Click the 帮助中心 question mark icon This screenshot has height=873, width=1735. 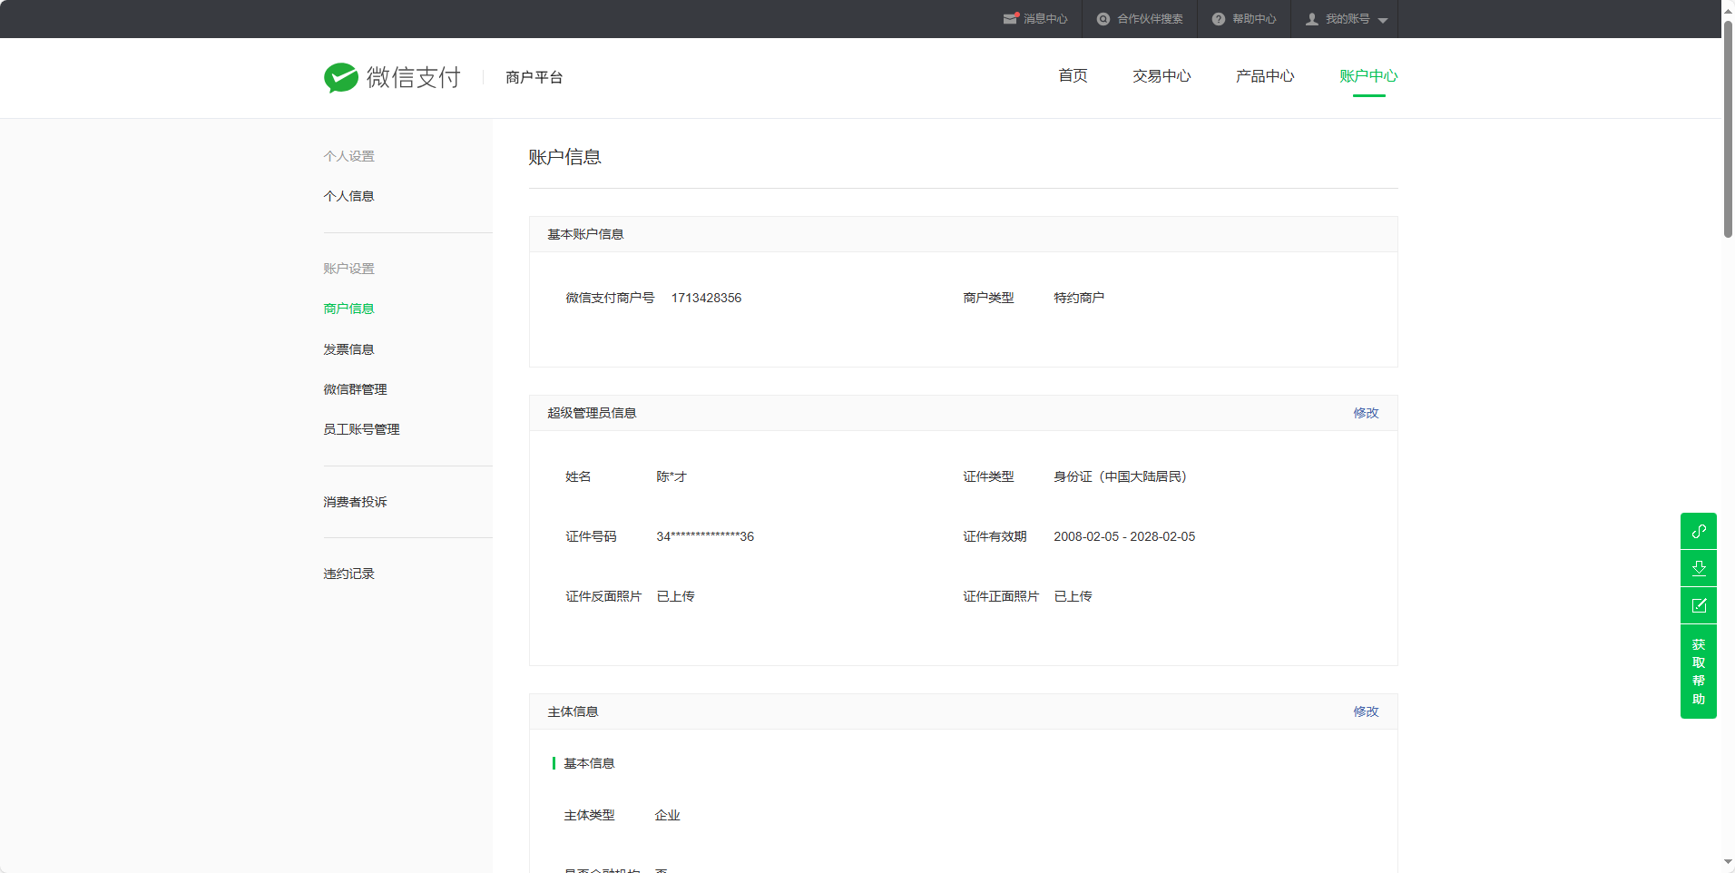pyautogui.click(x=1219, y=19)
